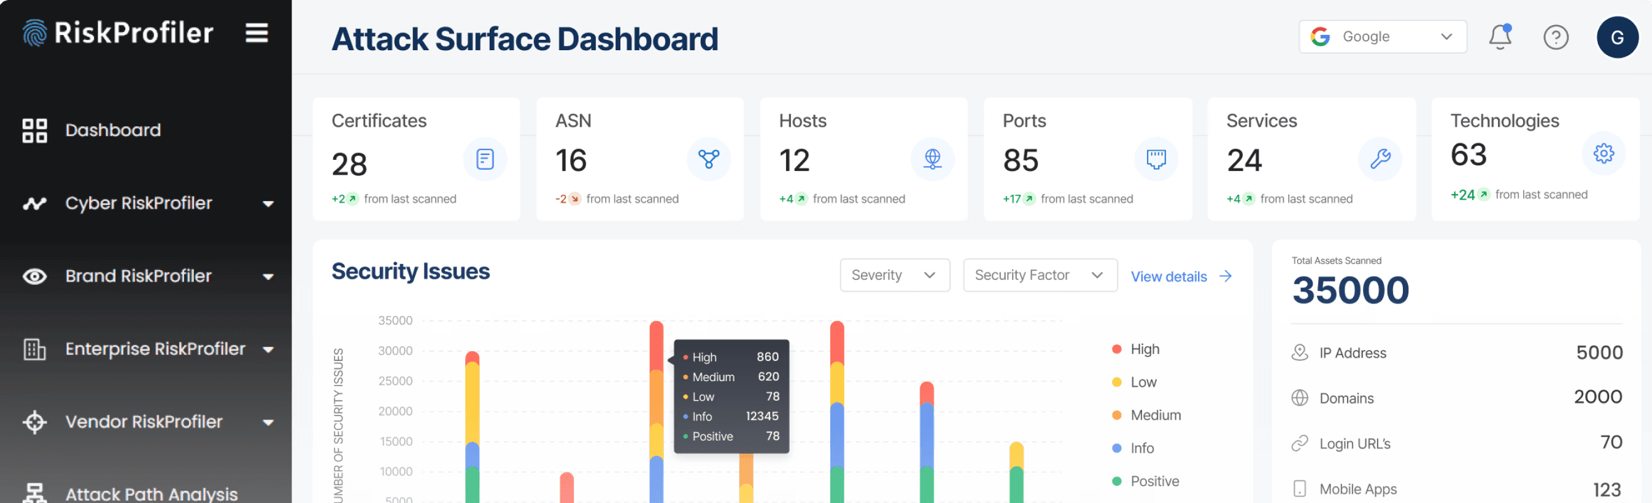Toggle the hamburger menu icon
The image size is (1652, 503).
[x=257, y=32]
